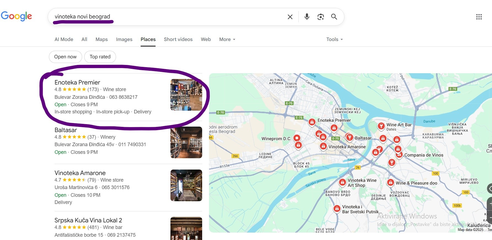Open the Web tab
This screenshot has height=240, width=492.
[206, 39]
